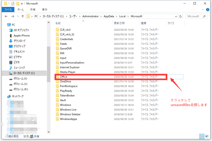The image size is (212, 141).
Task: Switch to the 表示 ribbon tab
Action: coord(45,10)
